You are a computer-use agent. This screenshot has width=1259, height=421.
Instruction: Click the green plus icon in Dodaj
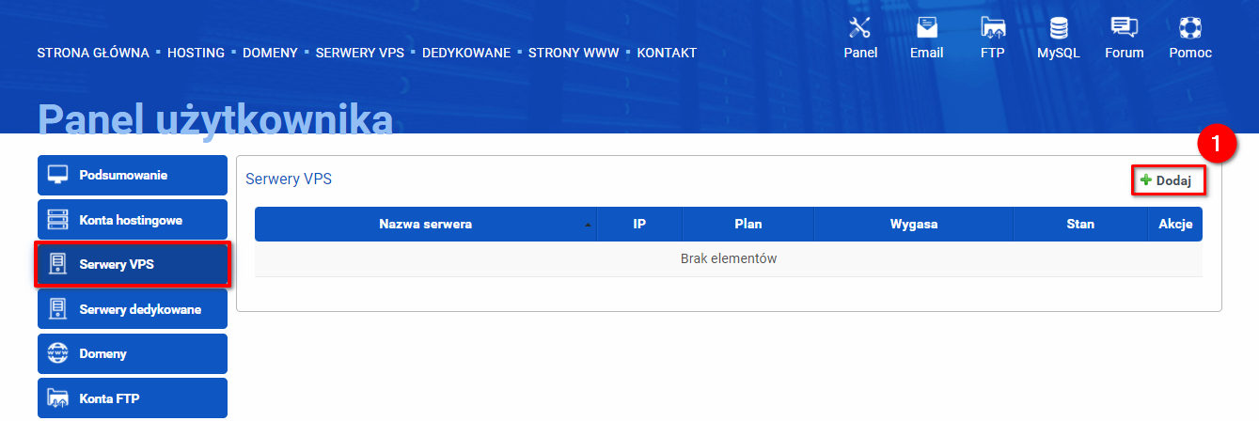1146,179
